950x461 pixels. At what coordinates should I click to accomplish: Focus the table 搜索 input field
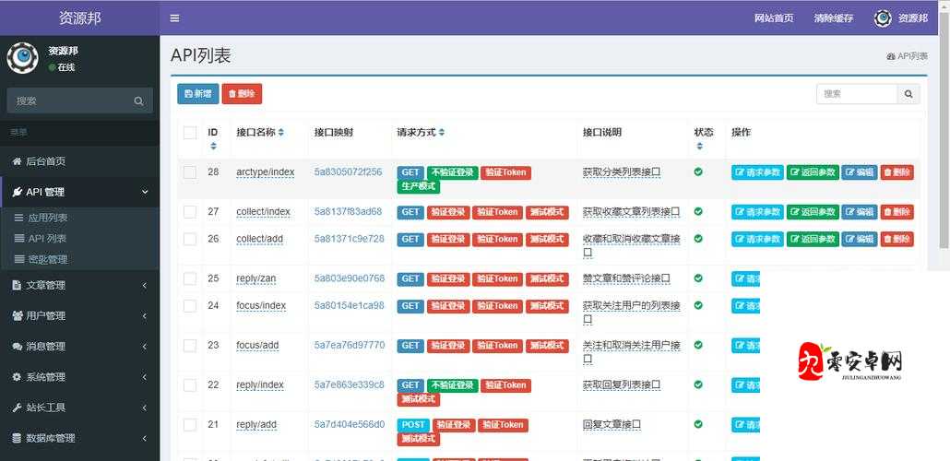857,94
